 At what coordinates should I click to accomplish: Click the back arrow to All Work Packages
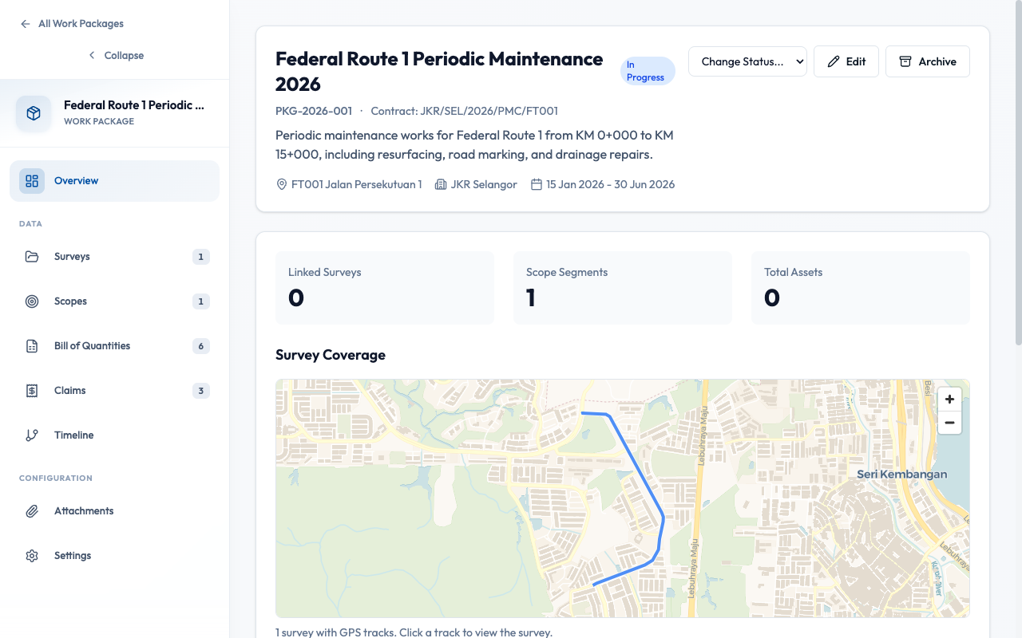point(25,23)
